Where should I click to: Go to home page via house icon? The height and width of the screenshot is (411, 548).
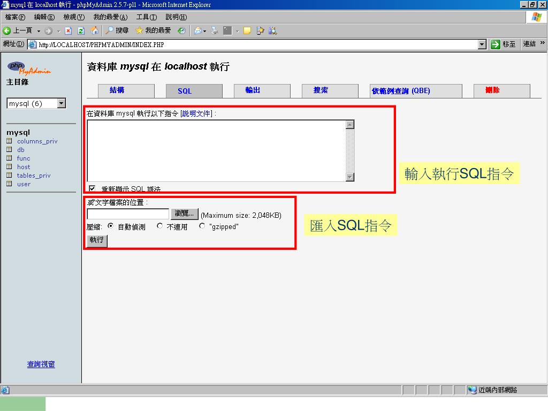pyautogui.click(x=94, y=31)
